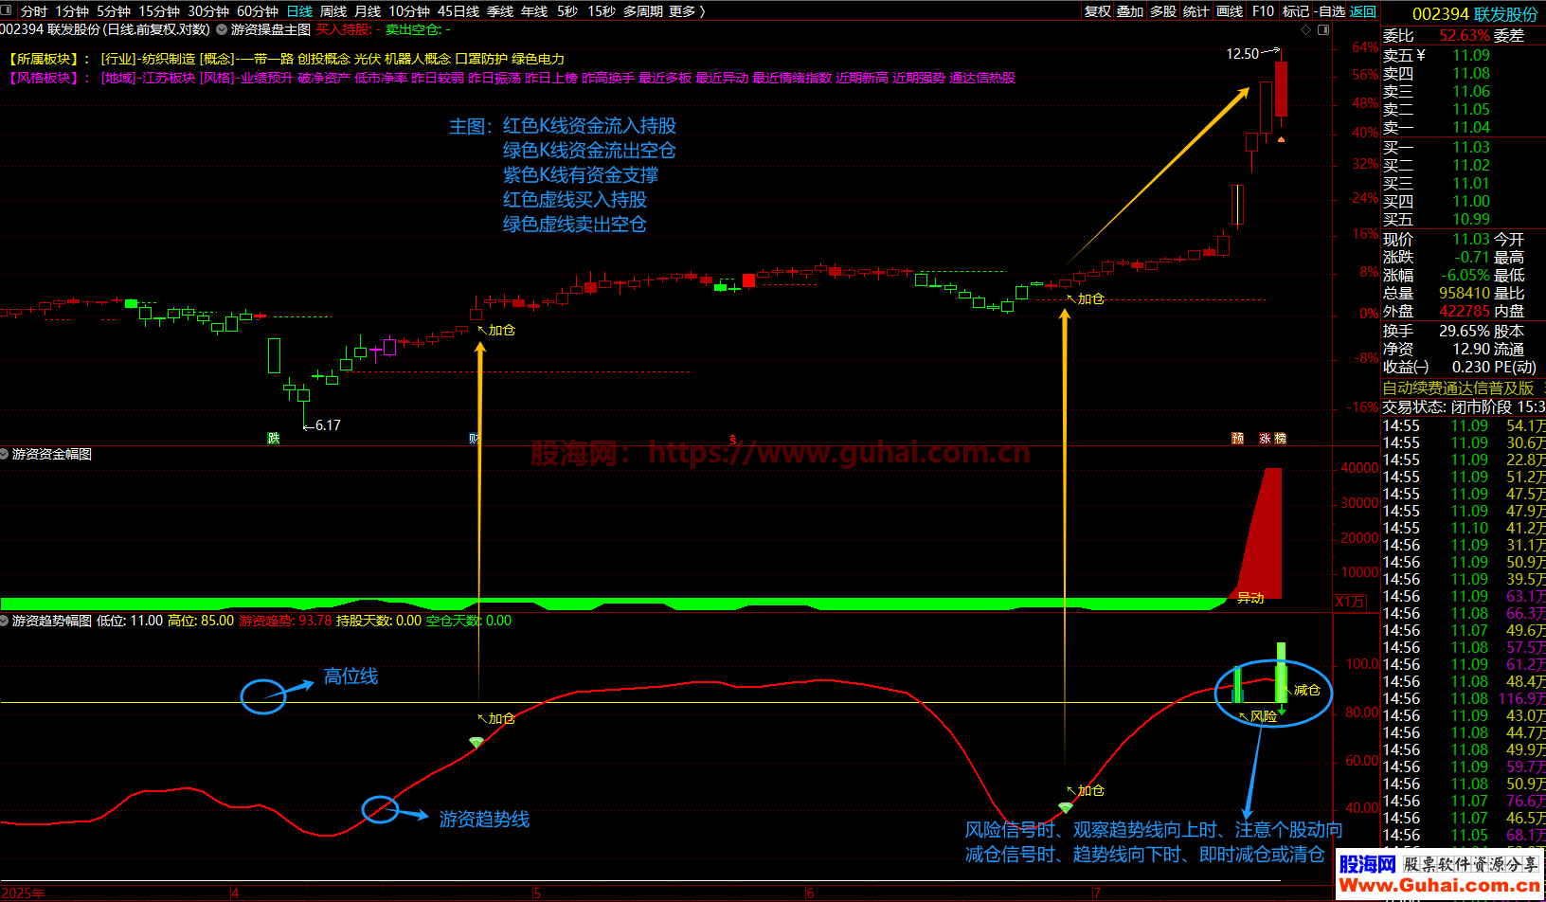Click the green 跌 marker under chart

tap(274, 438)
